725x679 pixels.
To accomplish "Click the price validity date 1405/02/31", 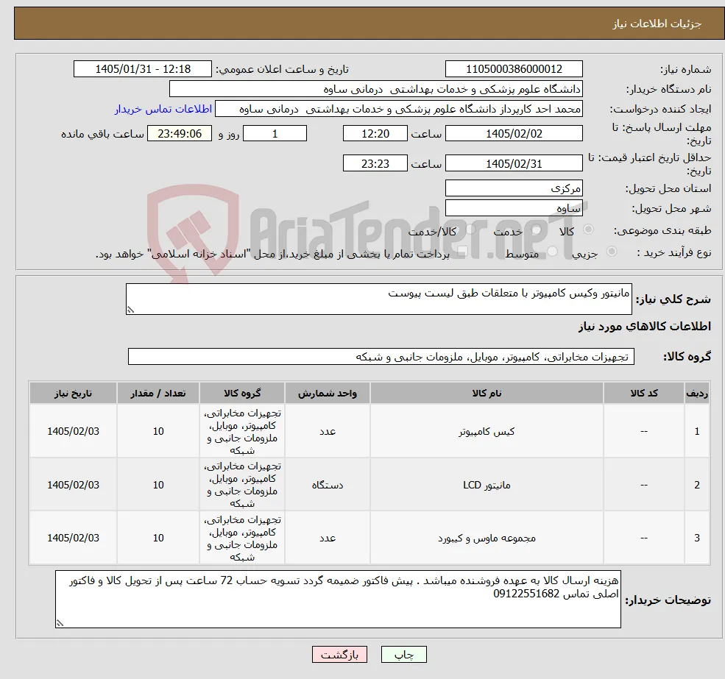I will (514, 163).
